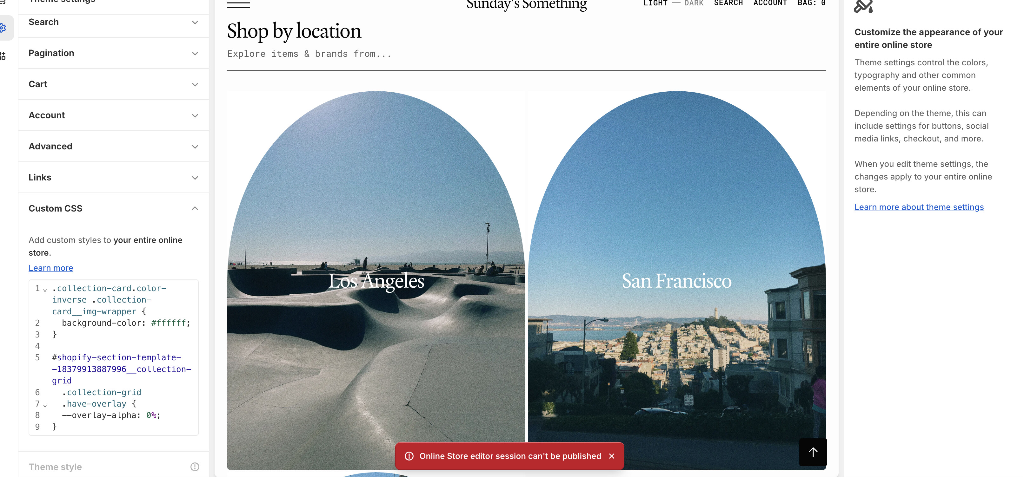Open the theme settings gear icon
The image size is (1024, 477).
click(x=3, y=28)
